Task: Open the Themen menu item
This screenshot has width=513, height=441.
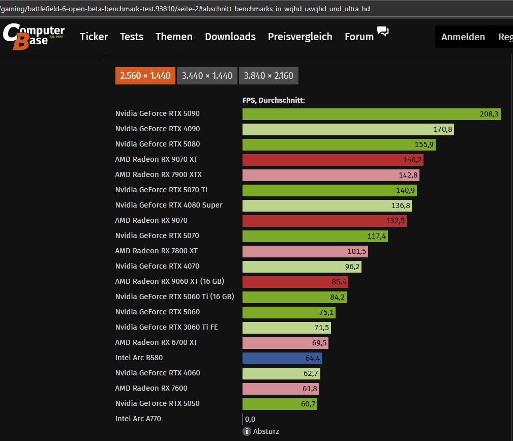Action: pos(174,37)
